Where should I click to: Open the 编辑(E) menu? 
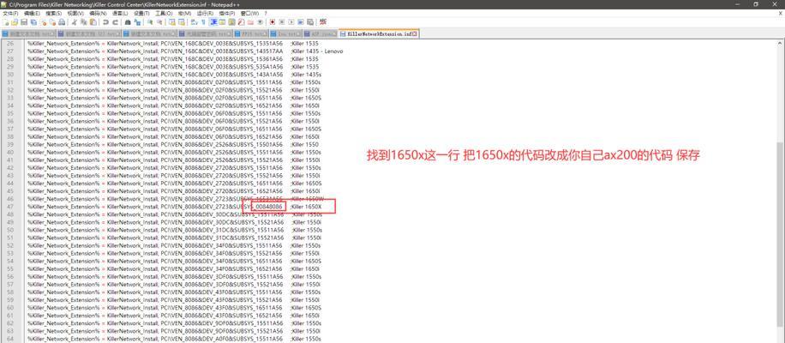click(x=32, y=13)
